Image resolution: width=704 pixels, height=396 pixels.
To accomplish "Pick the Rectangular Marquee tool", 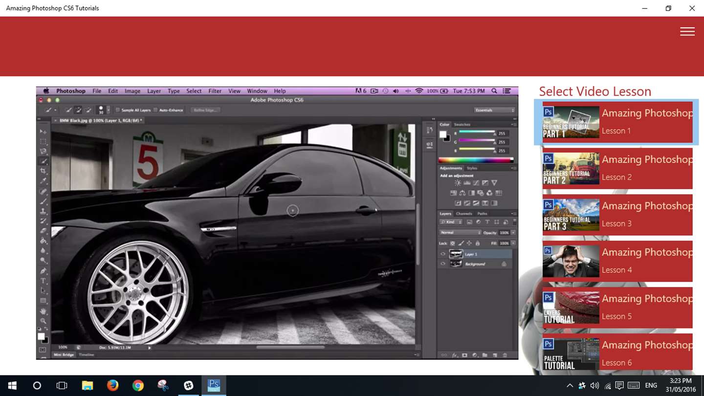I will 44,141.
